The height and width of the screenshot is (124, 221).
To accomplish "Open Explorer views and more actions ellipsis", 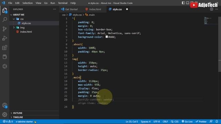I will click(x=55, y=9).
